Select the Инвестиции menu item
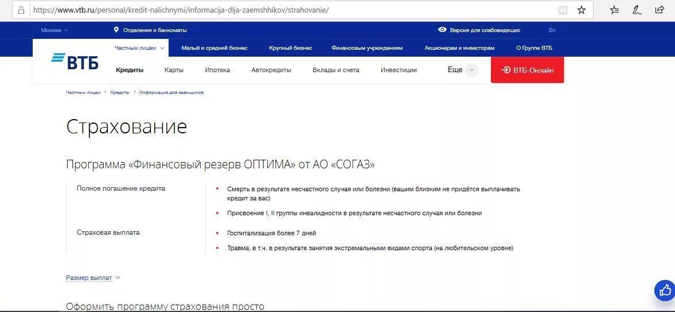Screen dimensions: 675x312 399,70
